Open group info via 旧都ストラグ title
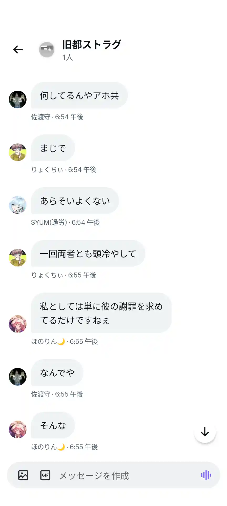The width and height of the screenshot is (227, 506). tap(91, 45)
